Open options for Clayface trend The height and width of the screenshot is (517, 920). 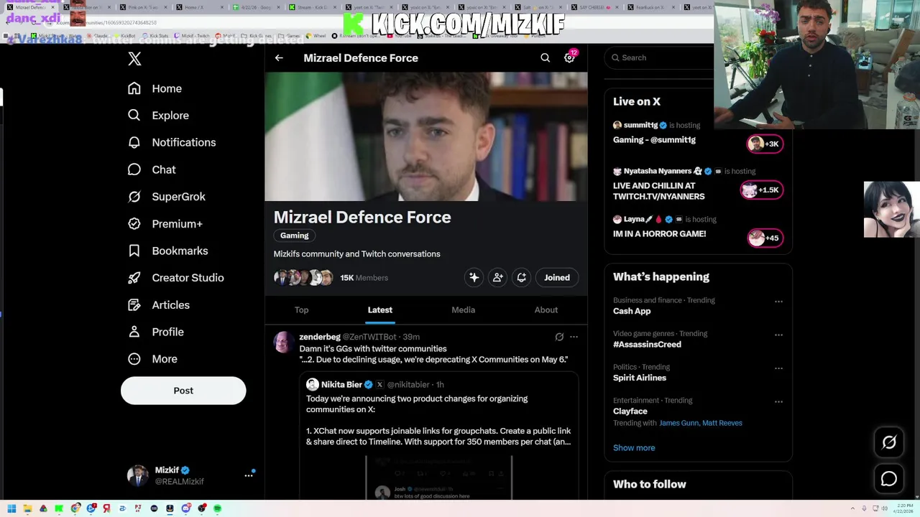778,401
